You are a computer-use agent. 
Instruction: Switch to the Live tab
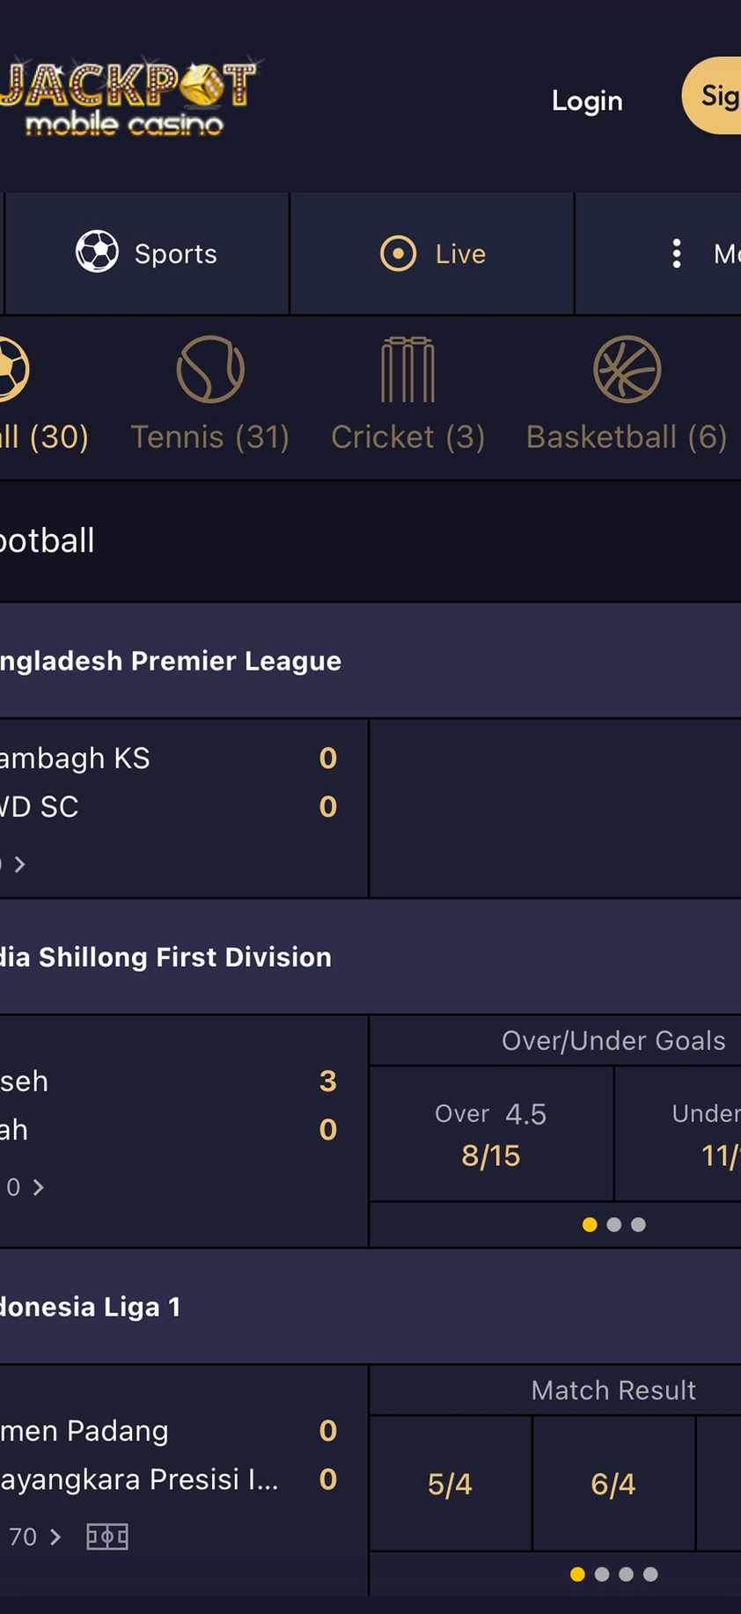coord(432,253)
